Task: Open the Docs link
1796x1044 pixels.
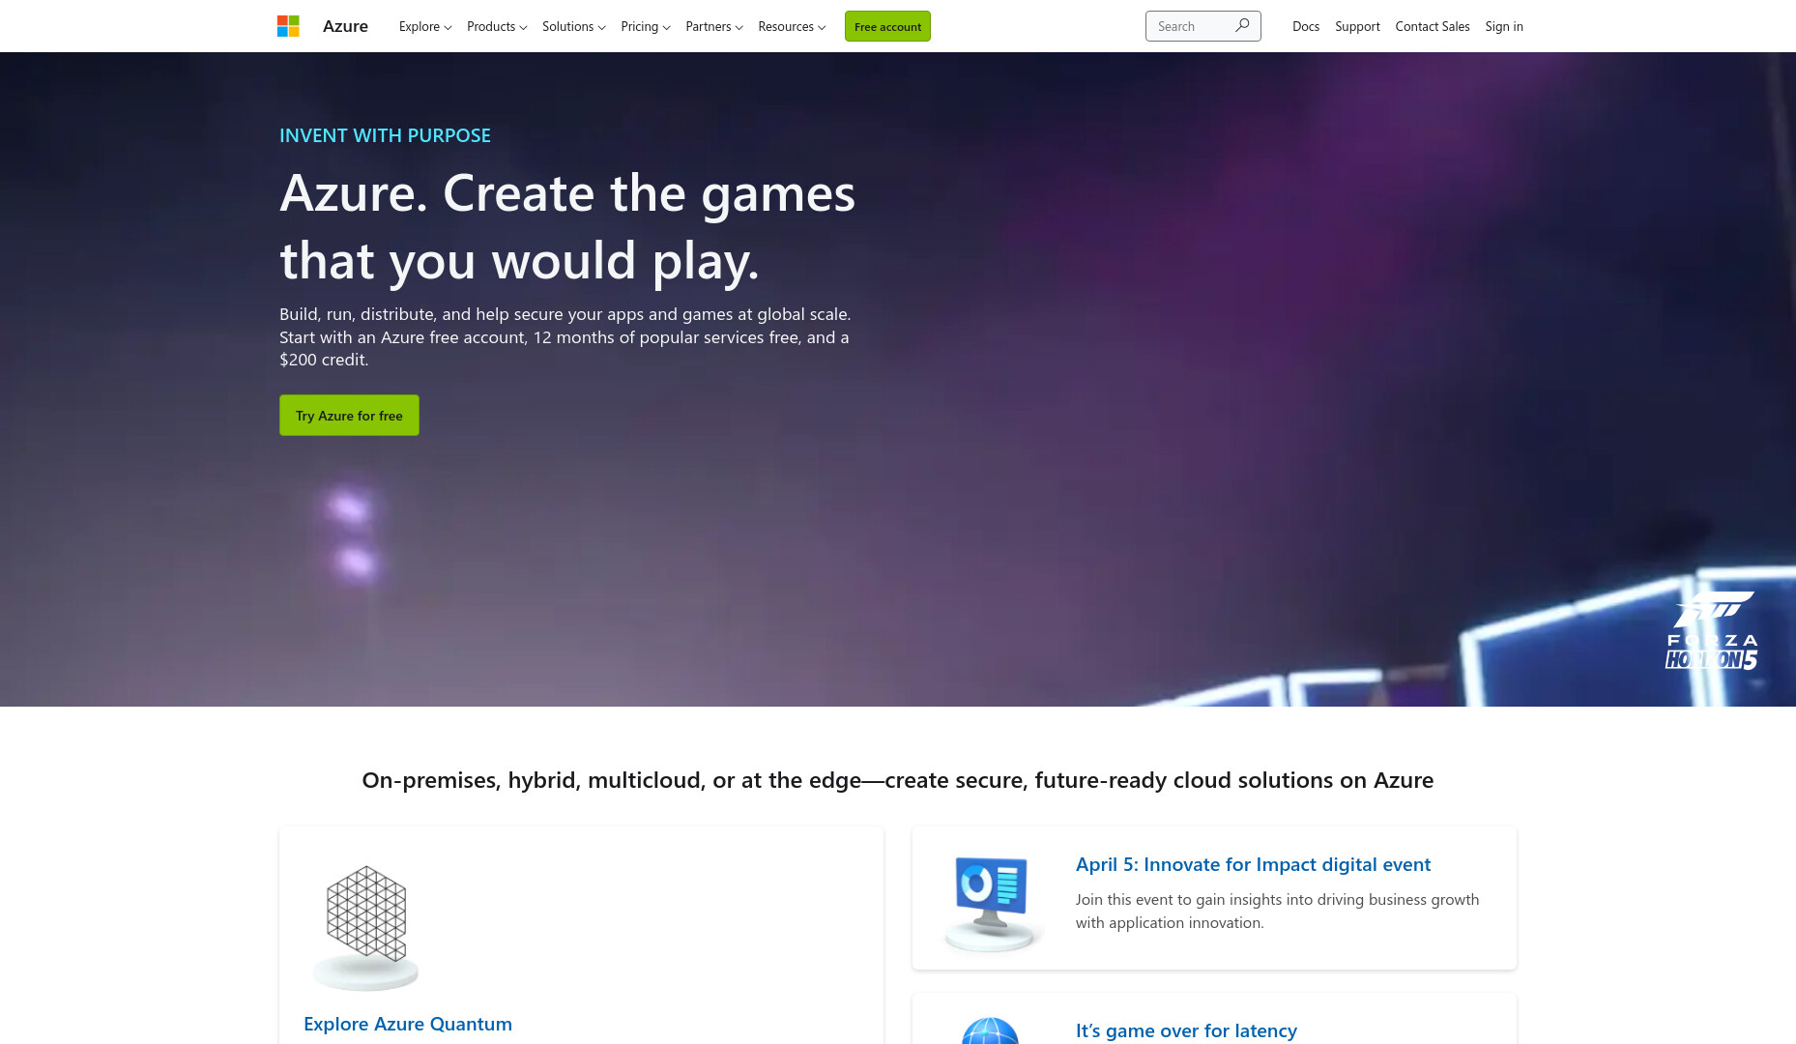Action: pyautogui.click(x=1306, y=26)
